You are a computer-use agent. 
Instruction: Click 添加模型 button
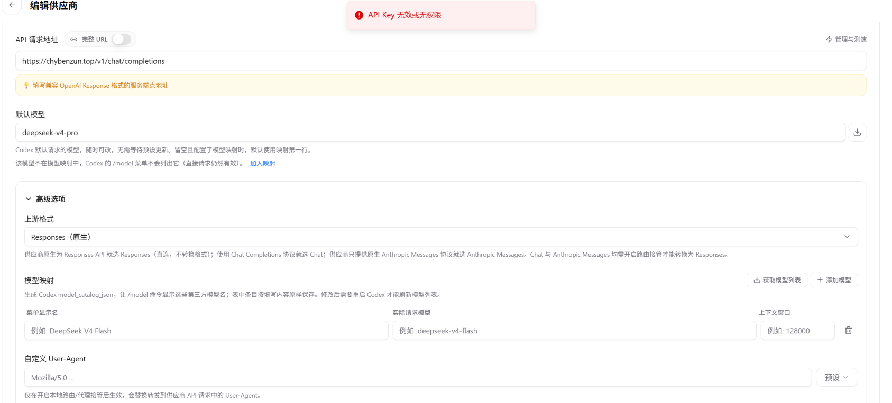tap(834, 280)
